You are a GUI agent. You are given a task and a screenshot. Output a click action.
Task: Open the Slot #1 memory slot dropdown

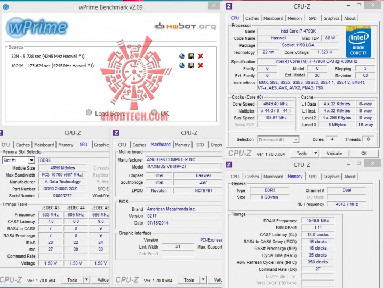(x=31, y=161)
